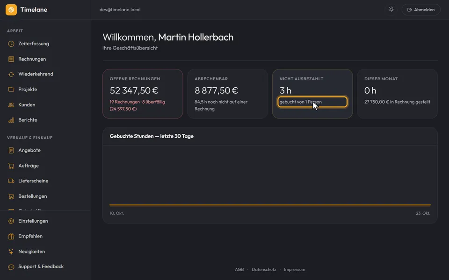Image resolution: width=449 pixels, height=280 pixels.
Task: Open the Offene Rechnungen card
Action: pyautogui.click(x=143, y=94)
